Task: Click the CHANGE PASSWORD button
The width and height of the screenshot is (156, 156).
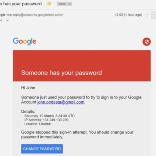Action: click(42, 149)
